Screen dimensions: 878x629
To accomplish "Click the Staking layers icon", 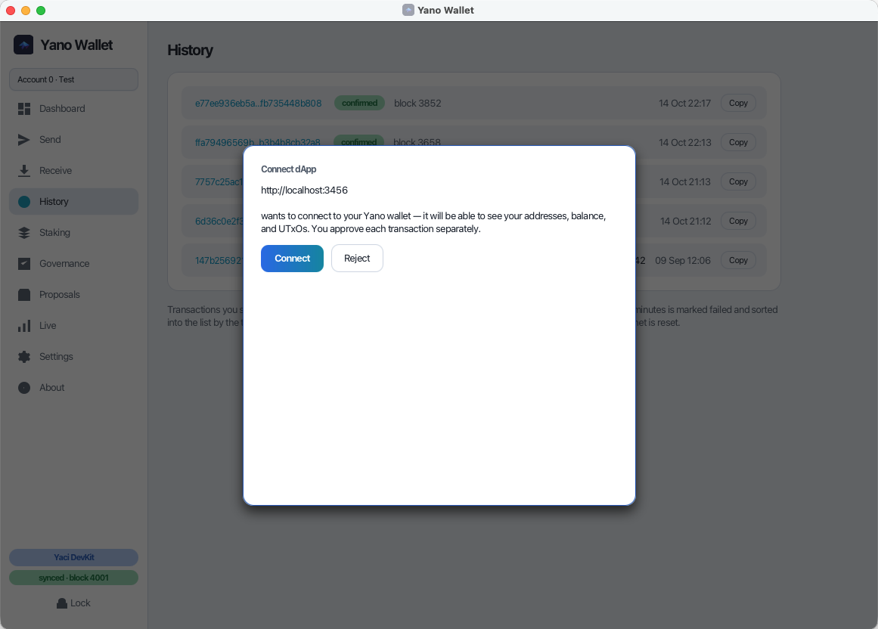I will click(x=24, y=233).
